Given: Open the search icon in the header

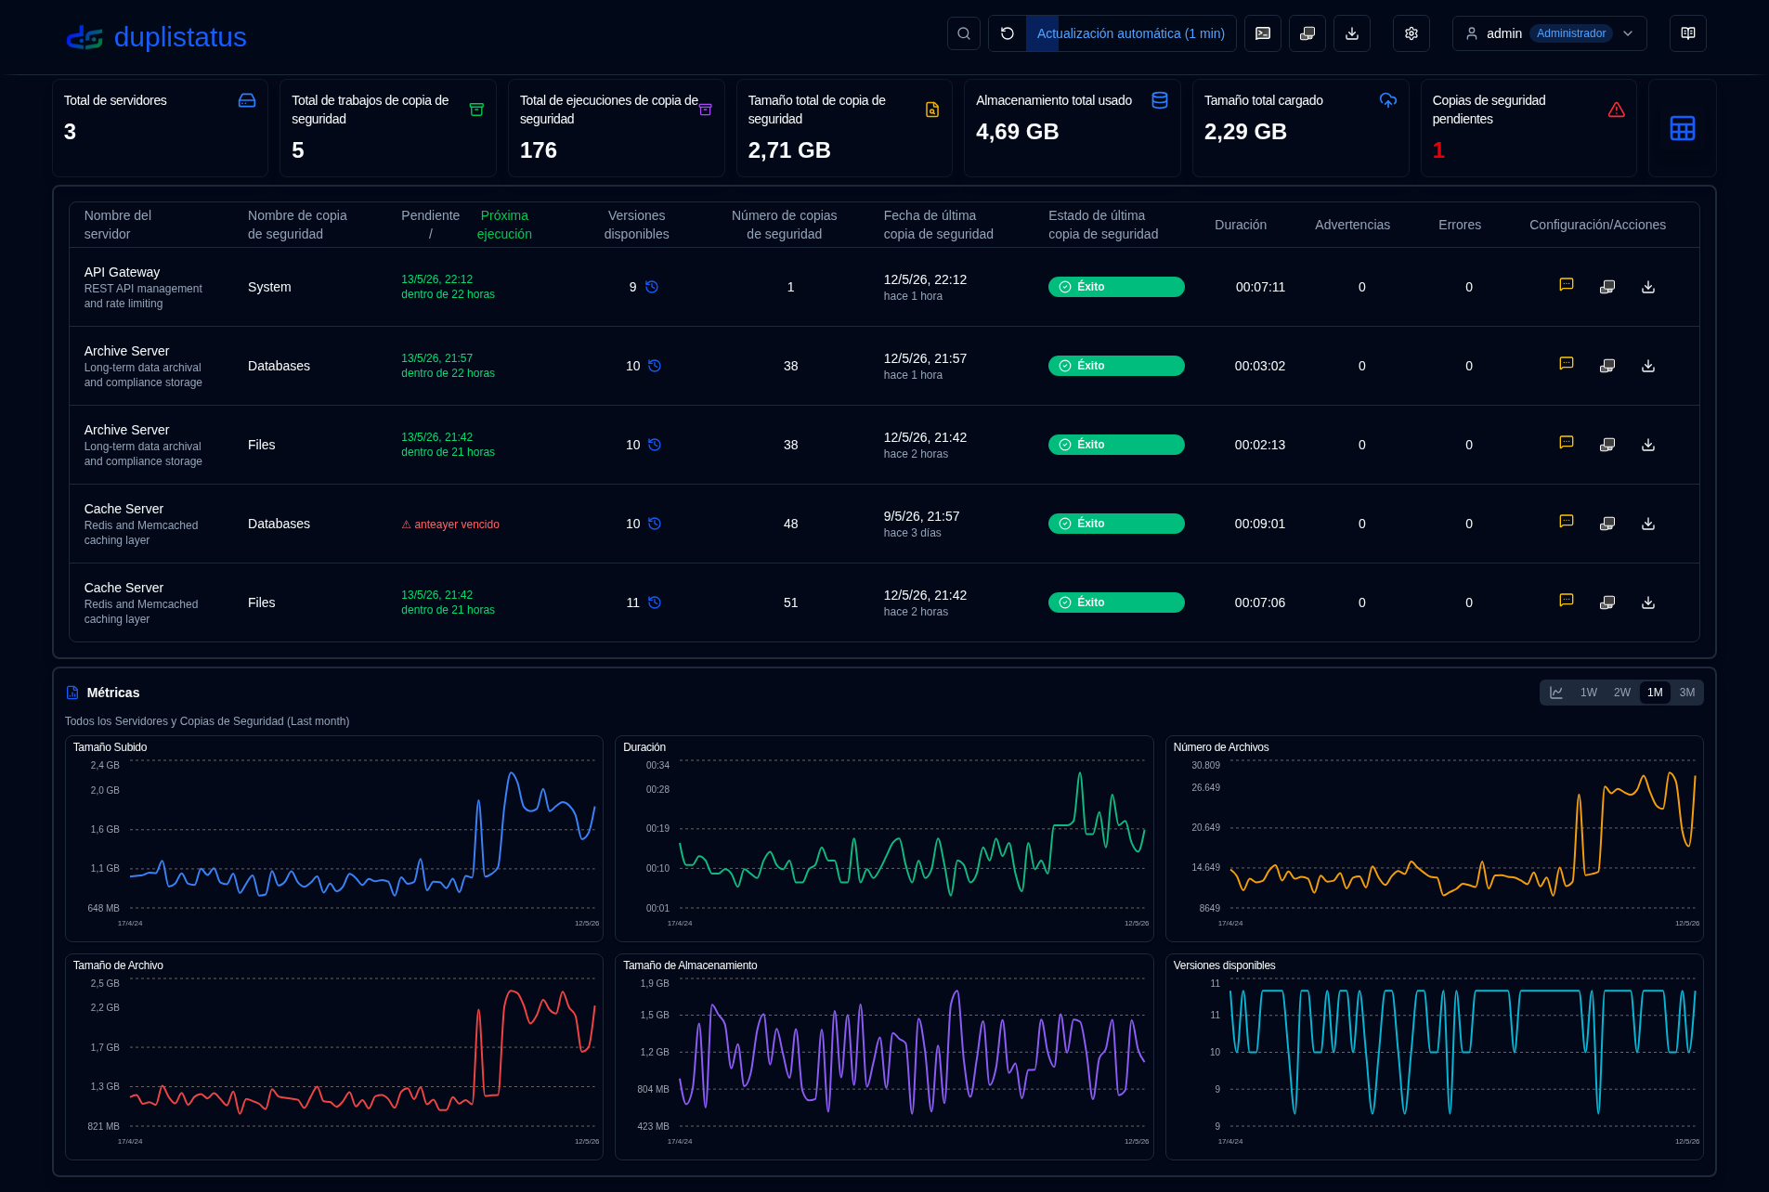Looking at the screenshot, I should (x=964, y=33).
